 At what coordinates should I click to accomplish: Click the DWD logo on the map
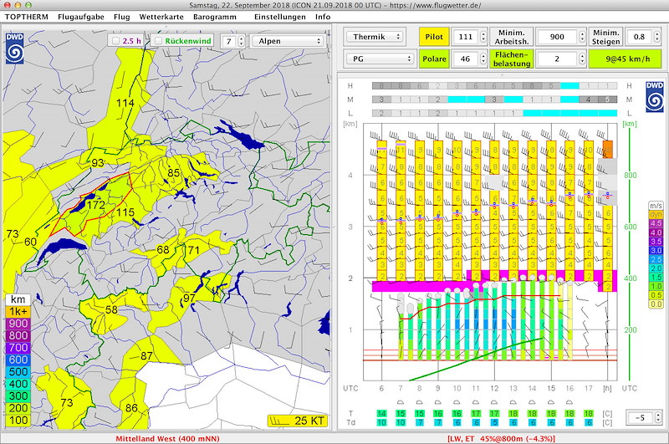(x=14, y=48)
